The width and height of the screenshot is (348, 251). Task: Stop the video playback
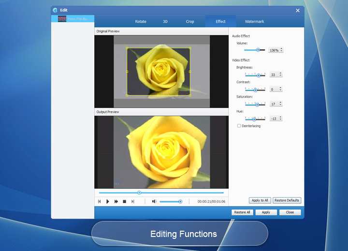pos(125,202)
